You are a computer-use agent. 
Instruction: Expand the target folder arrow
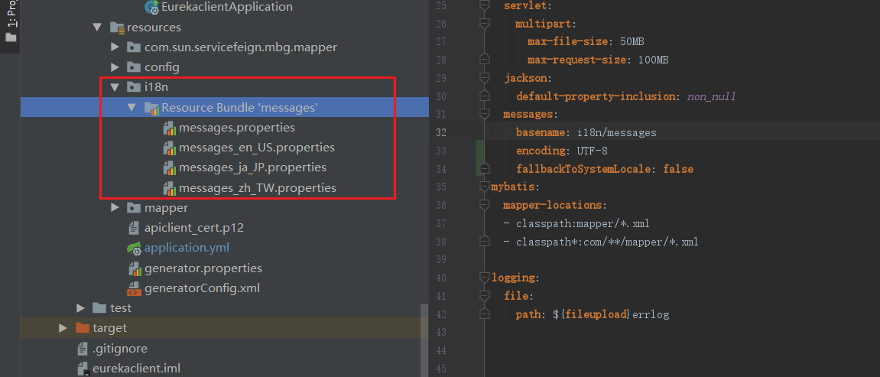[x=63, y=327]
